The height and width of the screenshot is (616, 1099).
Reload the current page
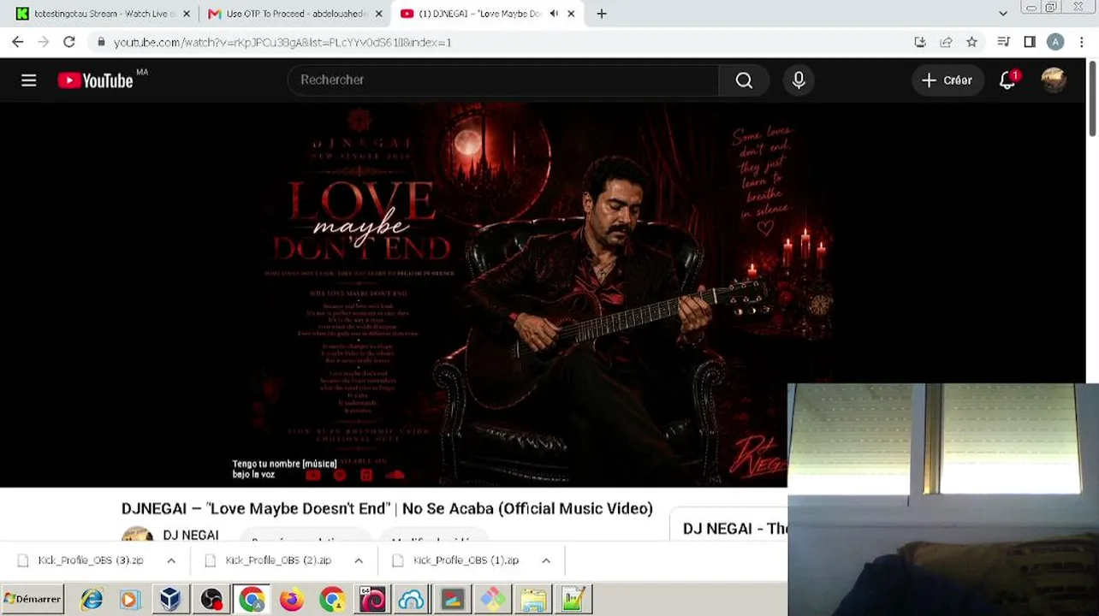click(69, 42)
